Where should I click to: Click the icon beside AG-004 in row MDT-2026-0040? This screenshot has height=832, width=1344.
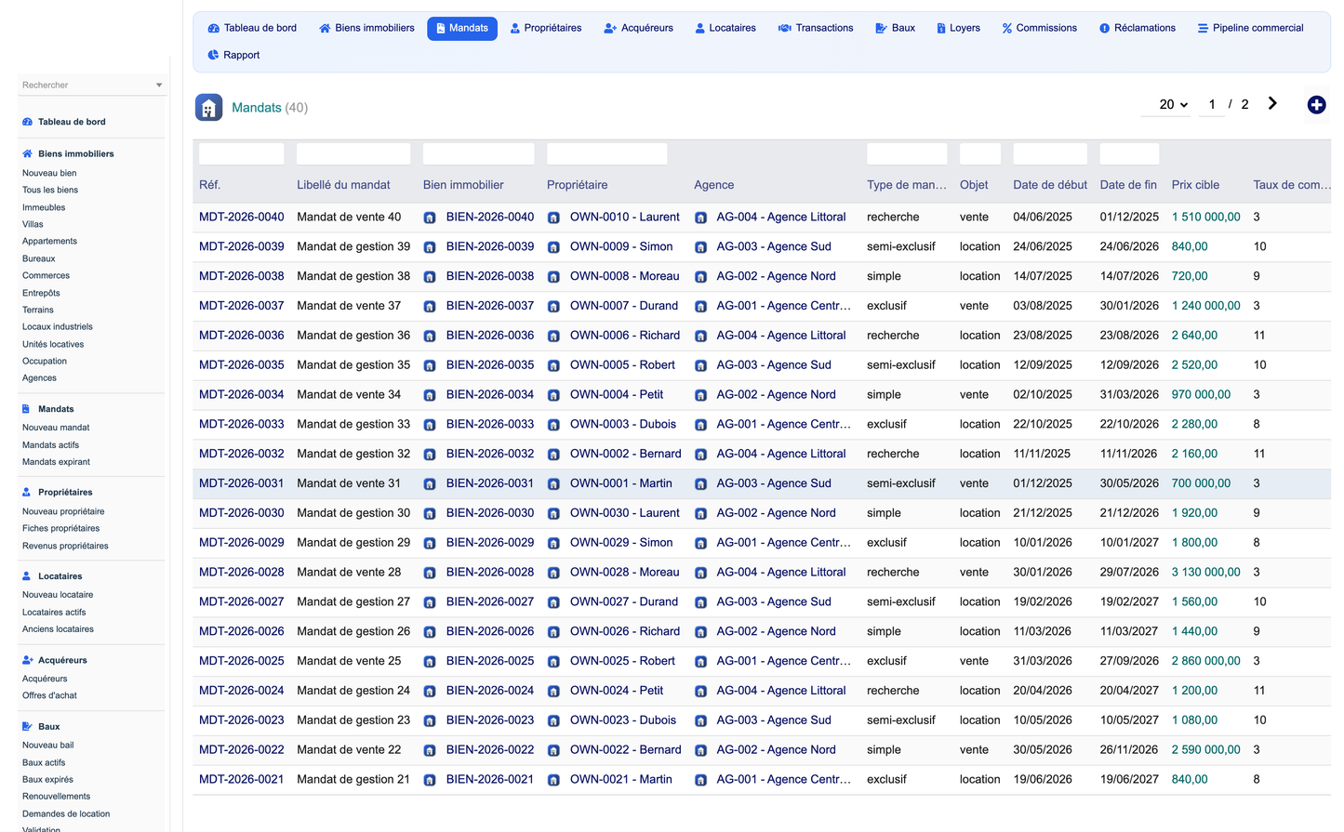click(x=700, y=218)
